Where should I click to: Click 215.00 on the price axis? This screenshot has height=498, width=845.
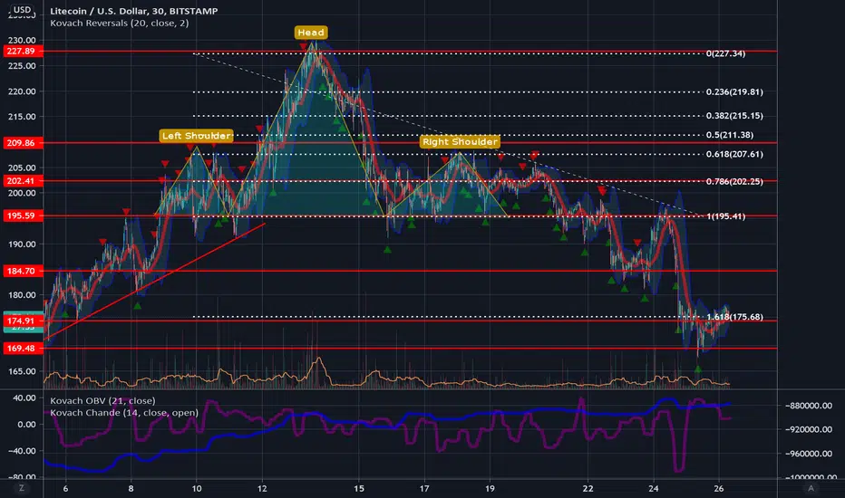coord(22,116)
